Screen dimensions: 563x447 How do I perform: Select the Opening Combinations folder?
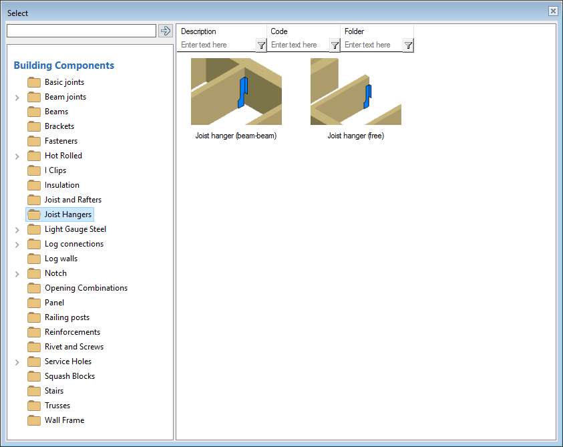coord(85,288)
